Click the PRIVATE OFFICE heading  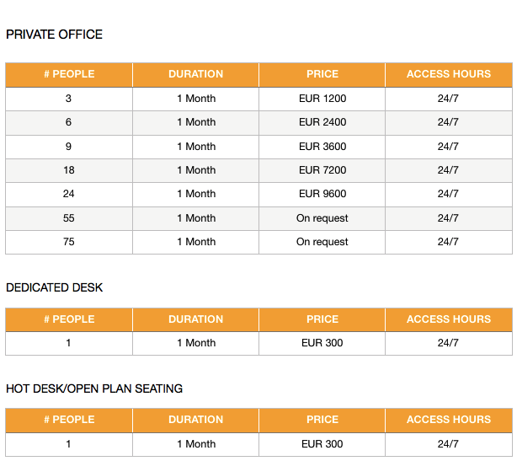54,35
